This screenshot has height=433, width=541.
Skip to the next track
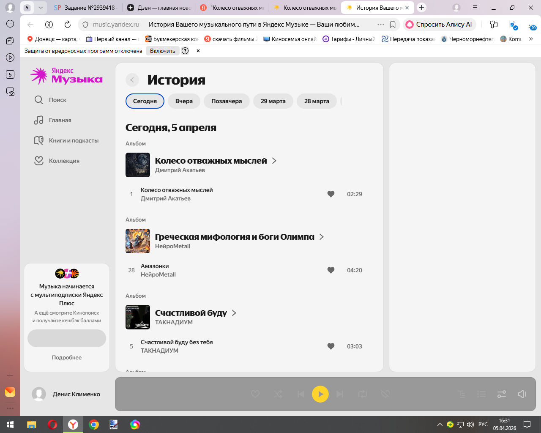pos(340,394)
